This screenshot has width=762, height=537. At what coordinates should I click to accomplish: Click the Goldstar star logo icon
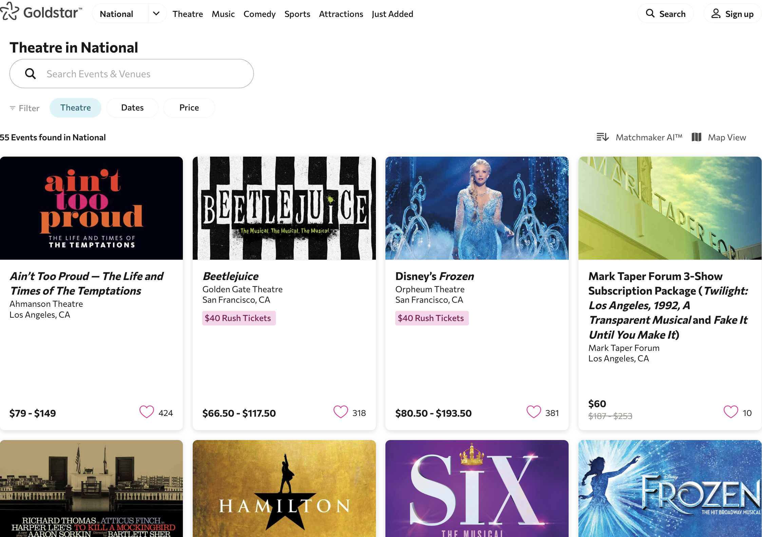coord(11,13)
